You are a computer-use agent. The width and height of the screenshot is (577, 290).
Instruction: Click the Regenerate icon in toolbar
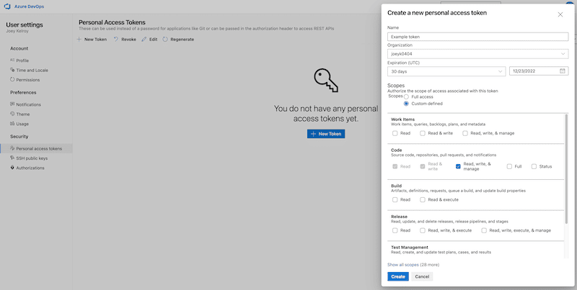pos(165,40)
